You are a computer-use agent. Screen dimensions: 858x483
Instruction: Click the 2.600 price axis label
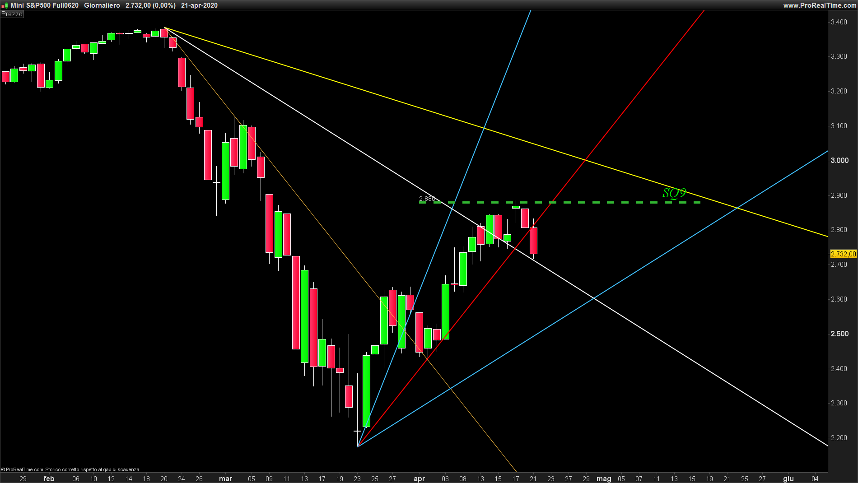[x=839, y=299]
